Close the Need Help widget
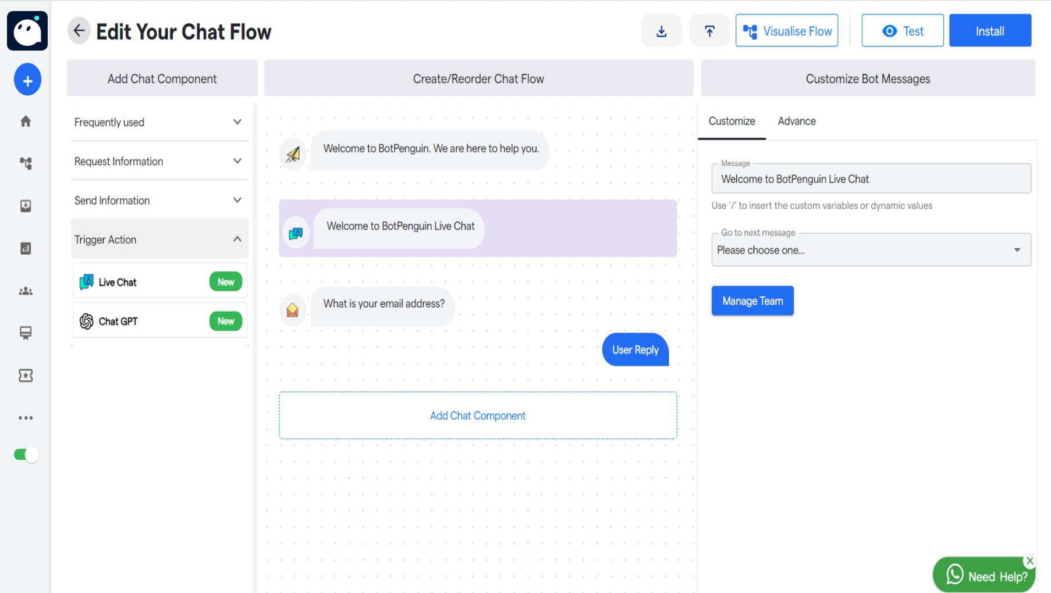 pyautogui.click(x=1030, y=561)
